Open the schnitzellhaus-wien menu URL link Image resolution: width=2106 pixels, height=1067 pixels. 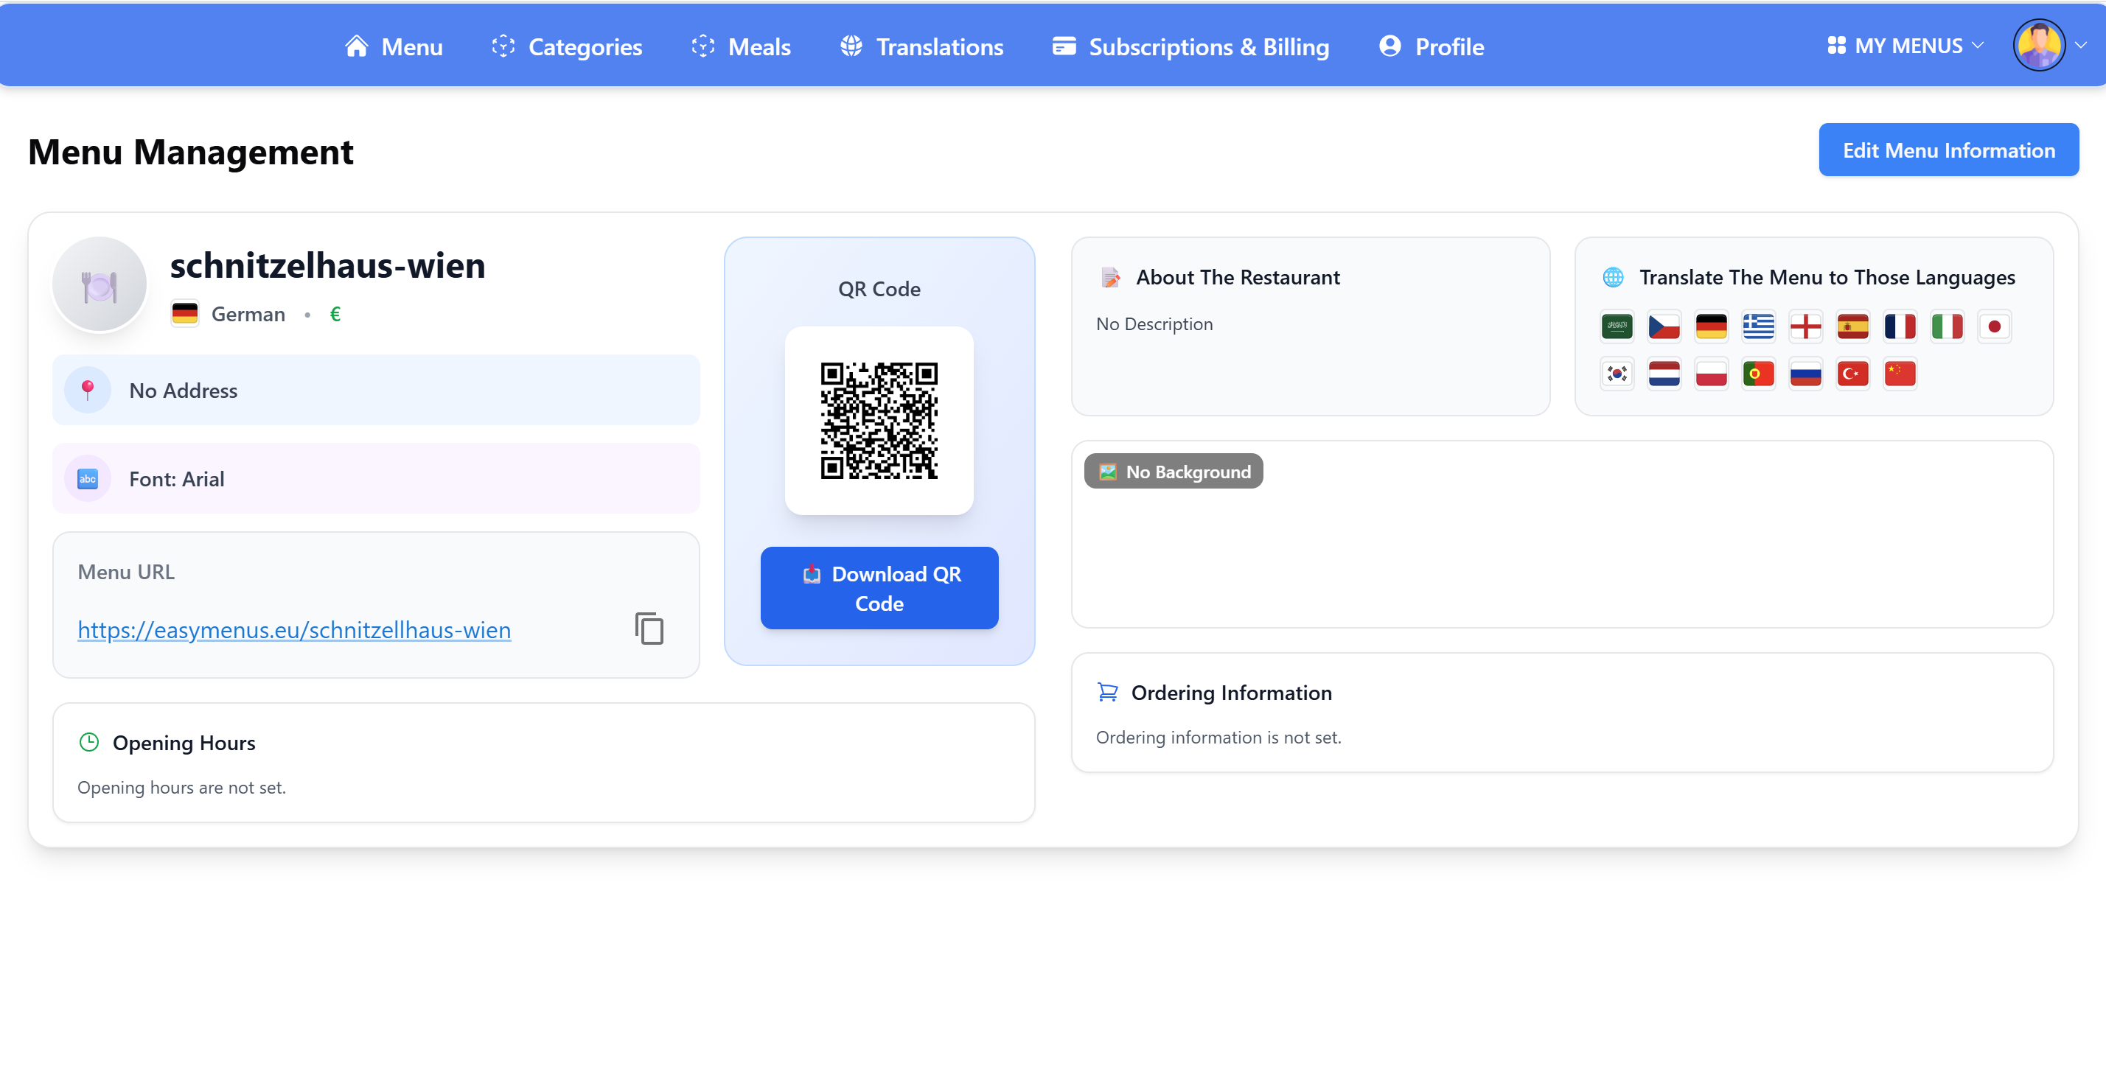coord(293,629)
